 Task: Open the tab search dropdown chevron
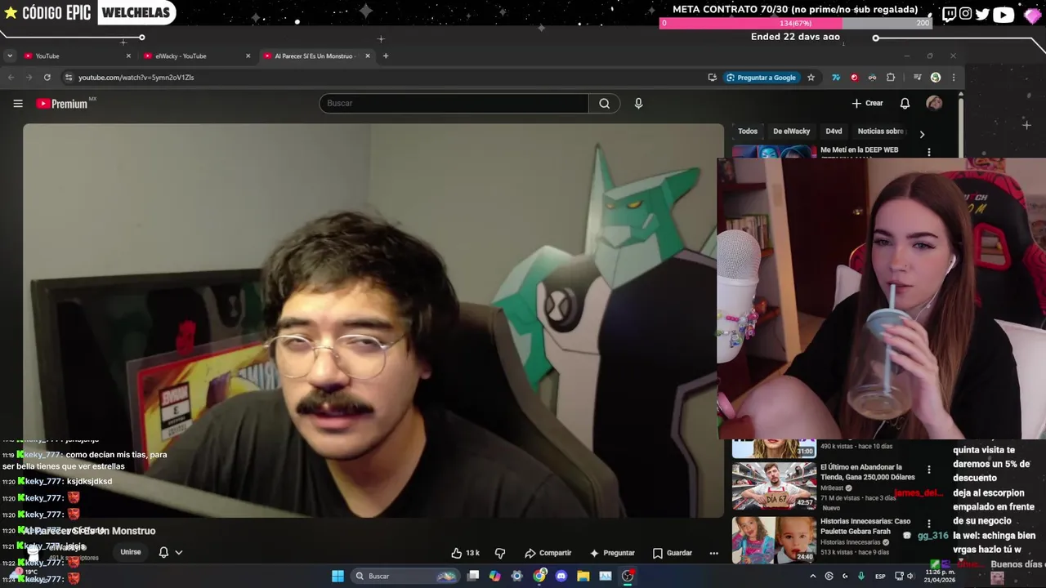(9, 56)
